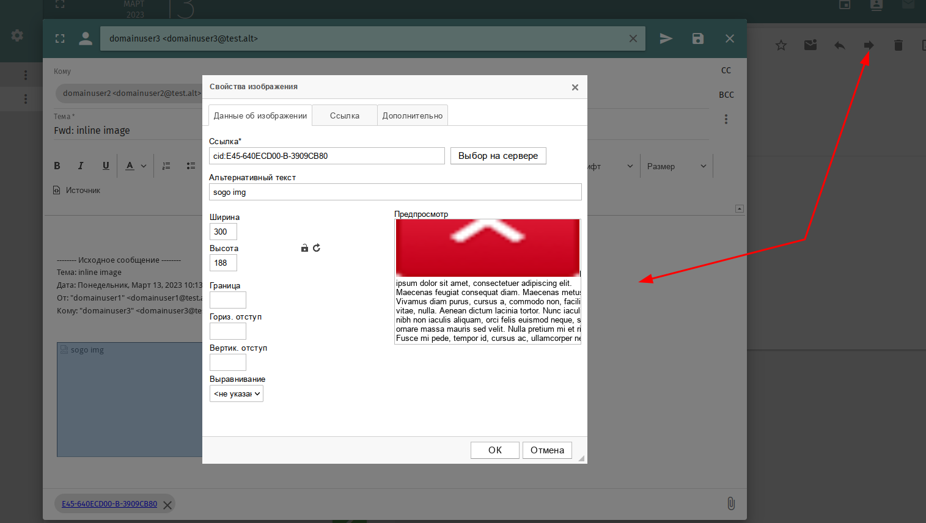Image resolution: width=926 pixels, height=523 pixels.
Task: Toggle bold formatting in editor toolbar
Action: click(x=57, y=166)
